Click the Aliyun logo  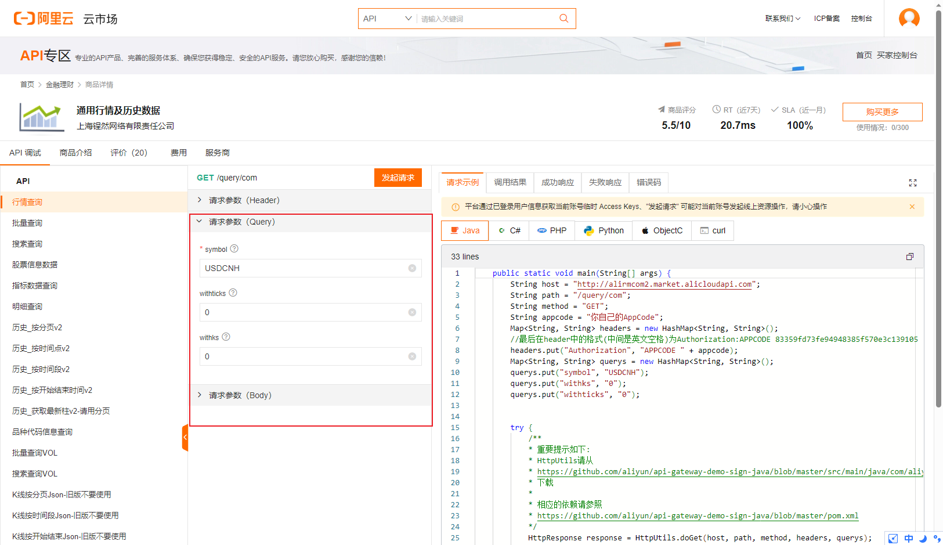coord(44,19)
